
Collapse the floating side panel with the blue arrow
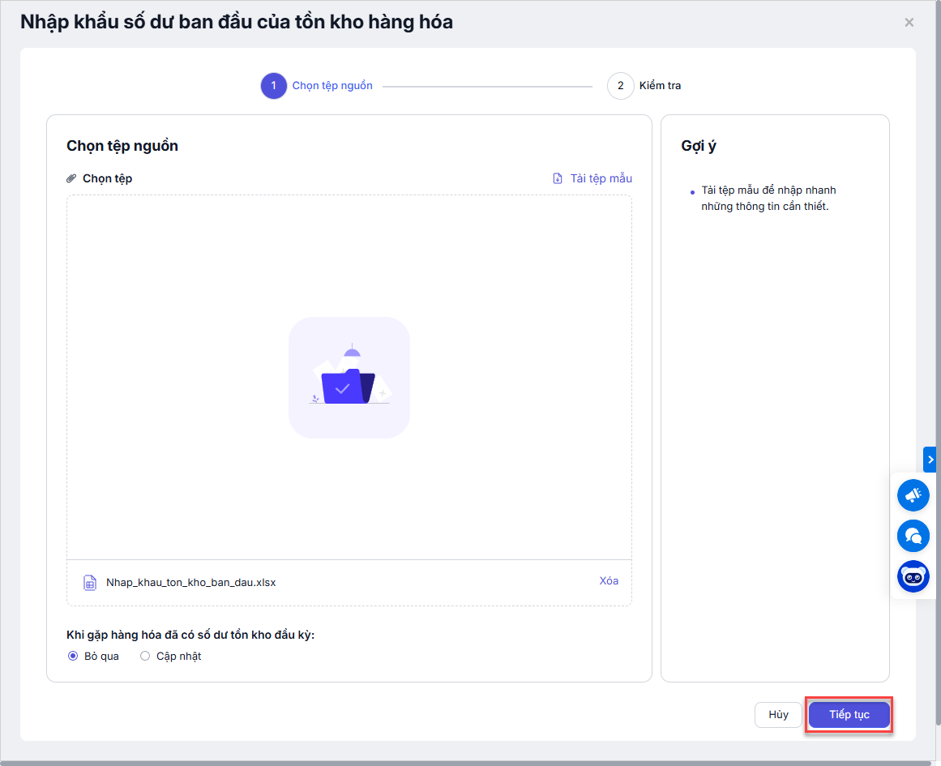pyautogui.click(x=930, y=459)
